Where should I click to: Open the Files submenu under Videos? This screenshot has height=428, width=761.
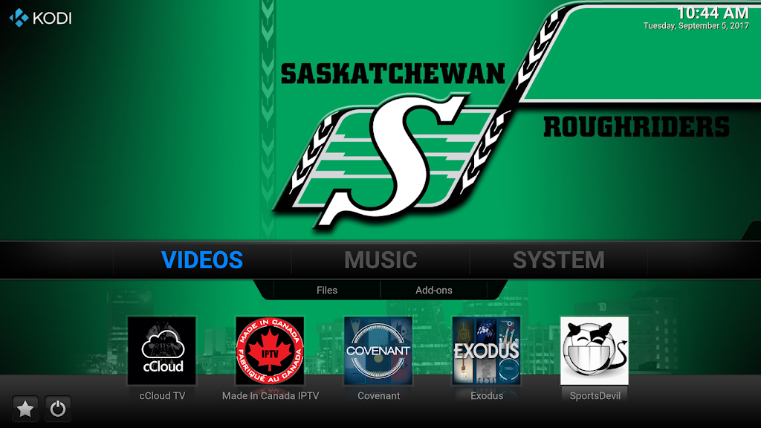click(327, 291)
